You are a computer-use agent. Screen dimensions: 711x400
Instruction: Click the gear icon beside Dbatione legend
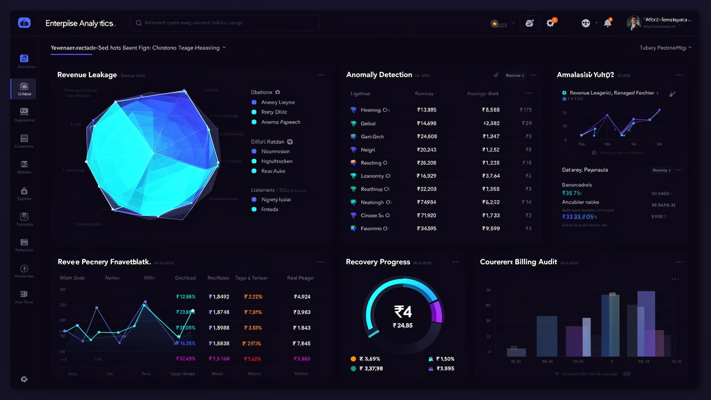click(278, 92)
